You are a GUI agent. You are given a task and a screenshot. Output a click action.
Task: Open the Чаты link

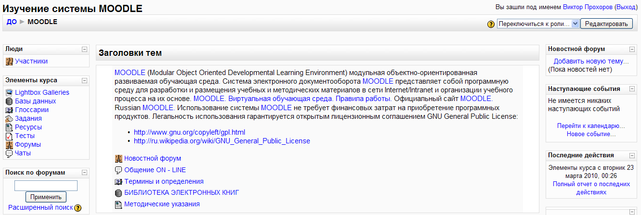(23, 153)
